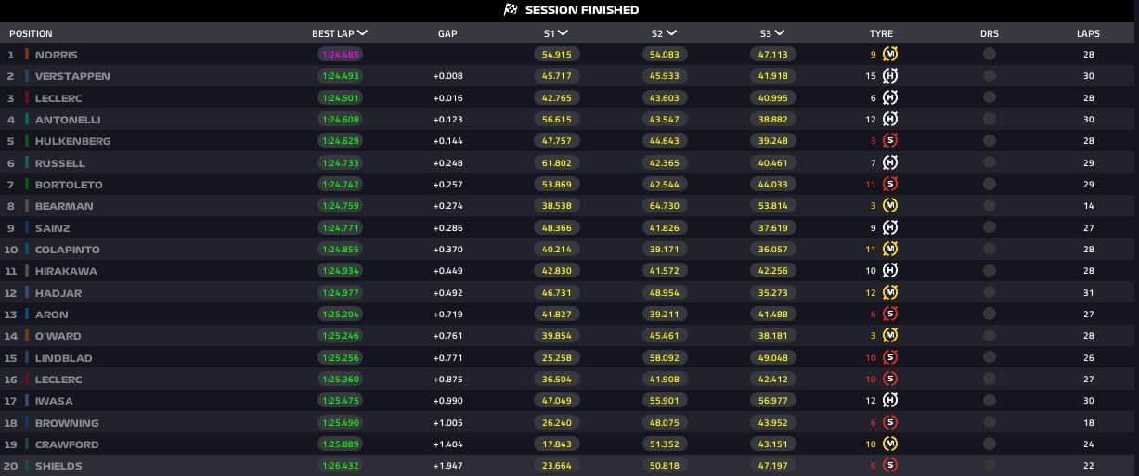Viewport: 1139px width, 476px height.
Task: Open the S3 column dropdown
Action: point(780,32)
